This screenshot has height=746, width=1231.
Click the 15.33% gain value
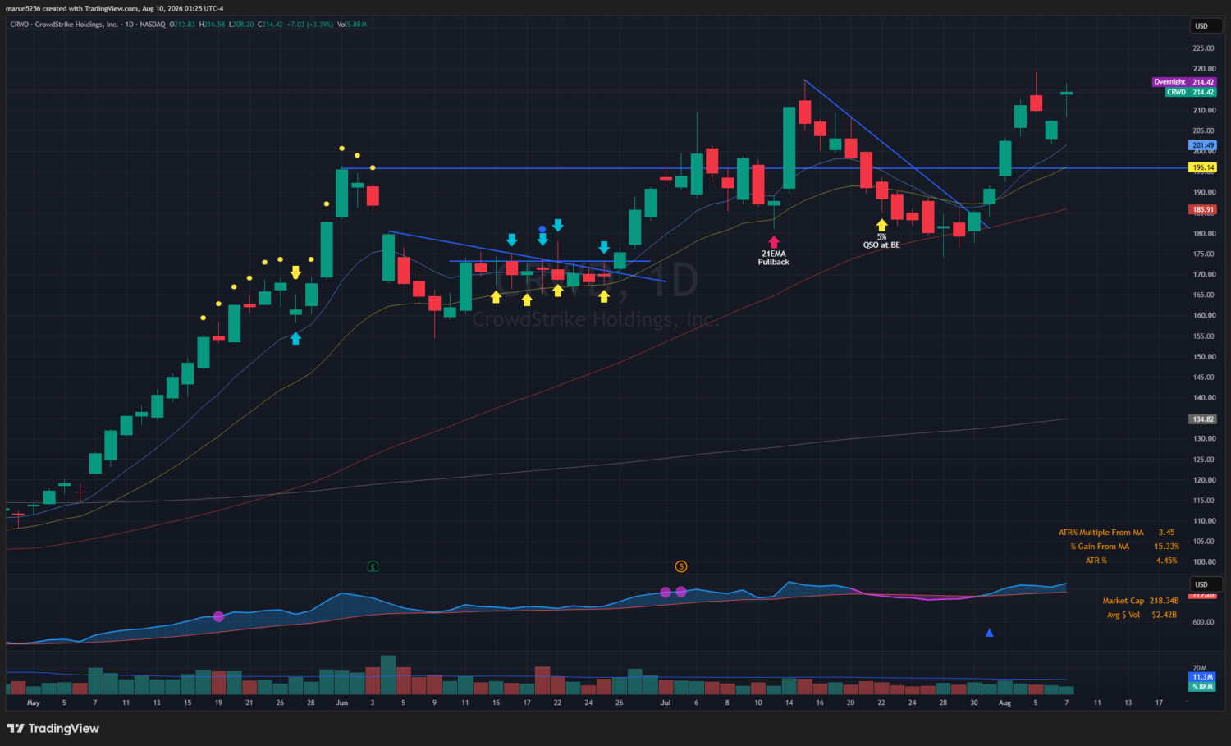click(x=1166, y=547)
